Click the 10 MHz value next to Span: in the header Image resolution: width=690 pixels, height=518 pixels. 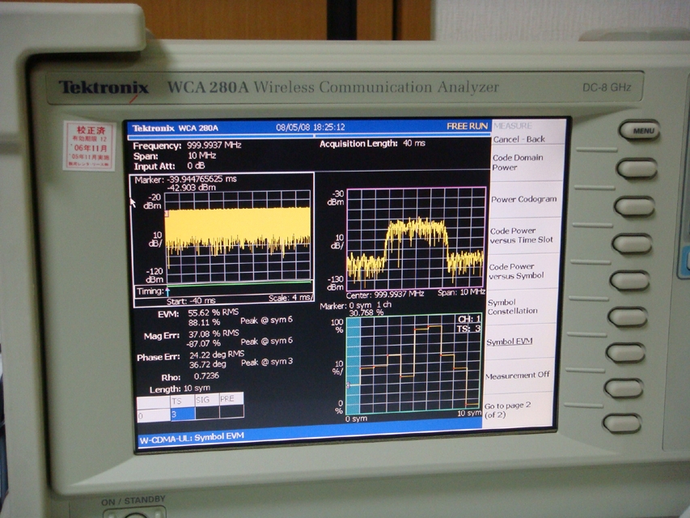tap(201, 155)
